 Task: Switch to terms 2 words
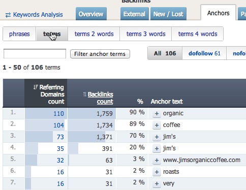coord(94,34)
